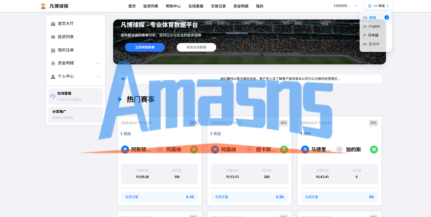Select 日本語 in the language list
Viewport: 431px width, 217px height.
click(376, 35)
